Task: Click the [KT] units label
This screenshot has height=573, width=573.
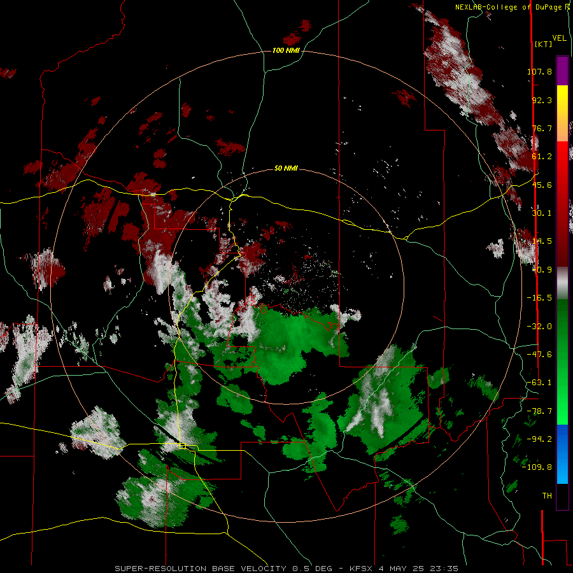Action: [x=543, y=44]
